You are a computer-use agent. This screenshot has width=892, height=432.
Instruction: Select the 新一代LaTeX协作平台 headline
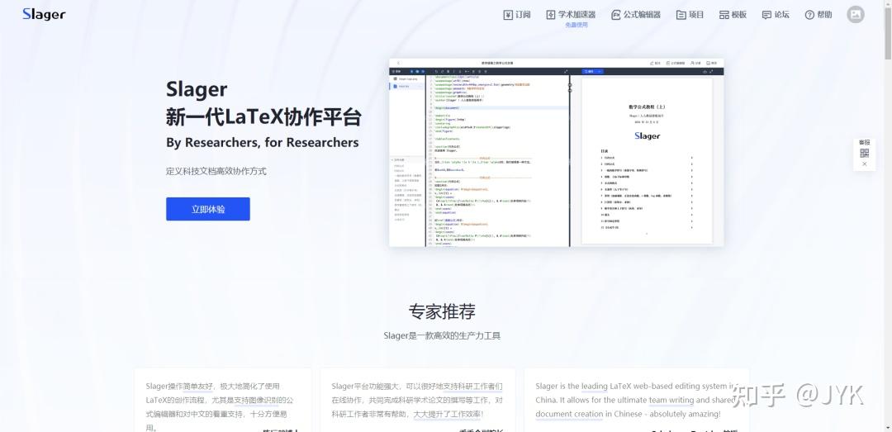[x=263, y=116]
